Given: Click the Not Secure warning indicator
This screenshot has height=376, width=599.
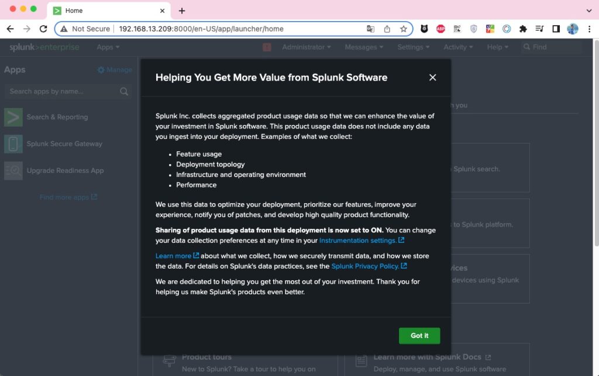Looking at the screenshot, I should (85, 29).
